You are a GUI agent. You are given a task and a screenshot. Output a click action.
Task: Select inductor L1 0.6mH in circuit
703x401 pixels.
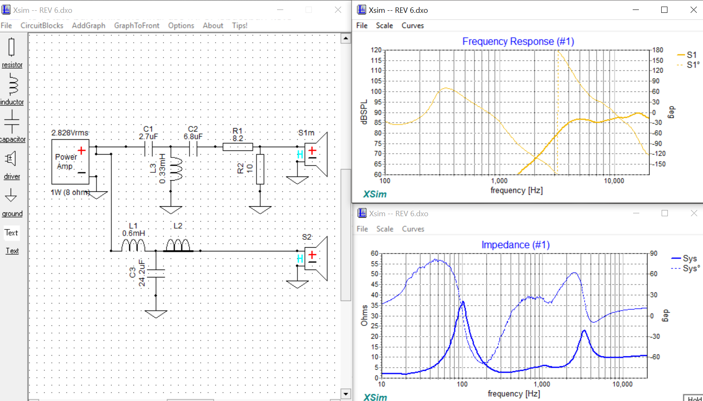[133, 246]
